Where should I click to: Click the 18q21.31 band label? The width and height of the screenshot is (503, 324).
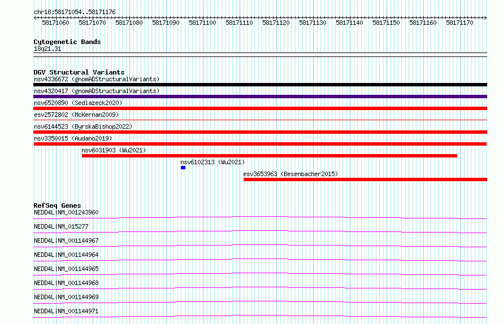[x=47, y=49]
